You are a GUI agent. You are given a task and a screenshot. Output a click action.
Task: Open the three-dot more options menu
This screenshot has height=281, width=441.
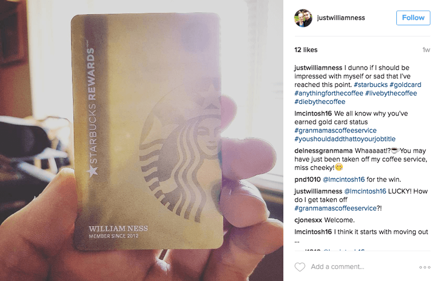pyautogui.click(x=424, y=267)
